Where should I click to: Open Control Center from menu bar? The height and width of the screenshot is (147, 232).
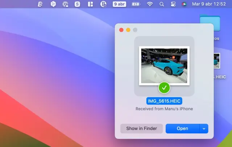coord(173,4)
